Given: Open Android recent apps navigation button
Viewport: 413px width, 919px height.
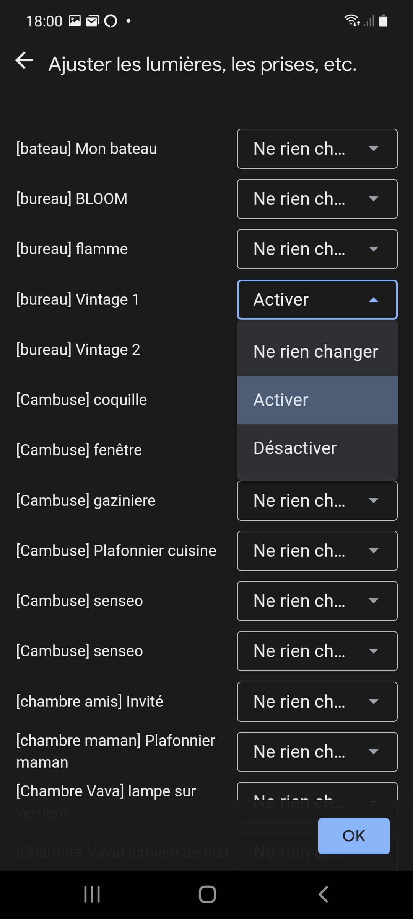Looking at the screenshot, I should (92, 894).
